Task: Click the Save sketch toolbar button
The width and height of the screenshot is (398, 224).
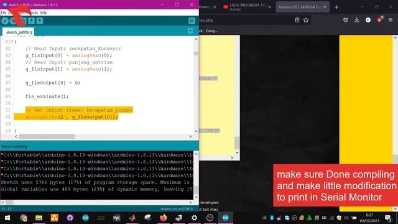Action: (40, 21)
